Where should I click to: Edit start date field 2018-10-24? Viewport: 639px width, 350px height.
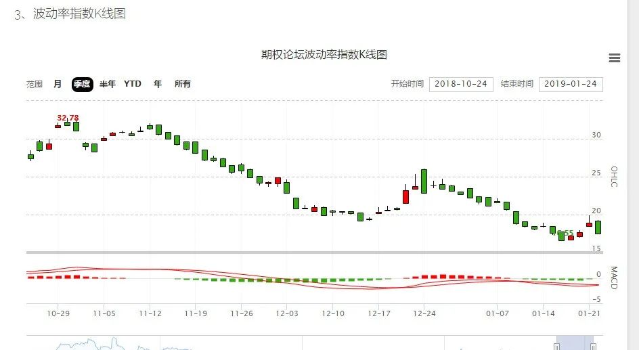(x=461, y=85)
